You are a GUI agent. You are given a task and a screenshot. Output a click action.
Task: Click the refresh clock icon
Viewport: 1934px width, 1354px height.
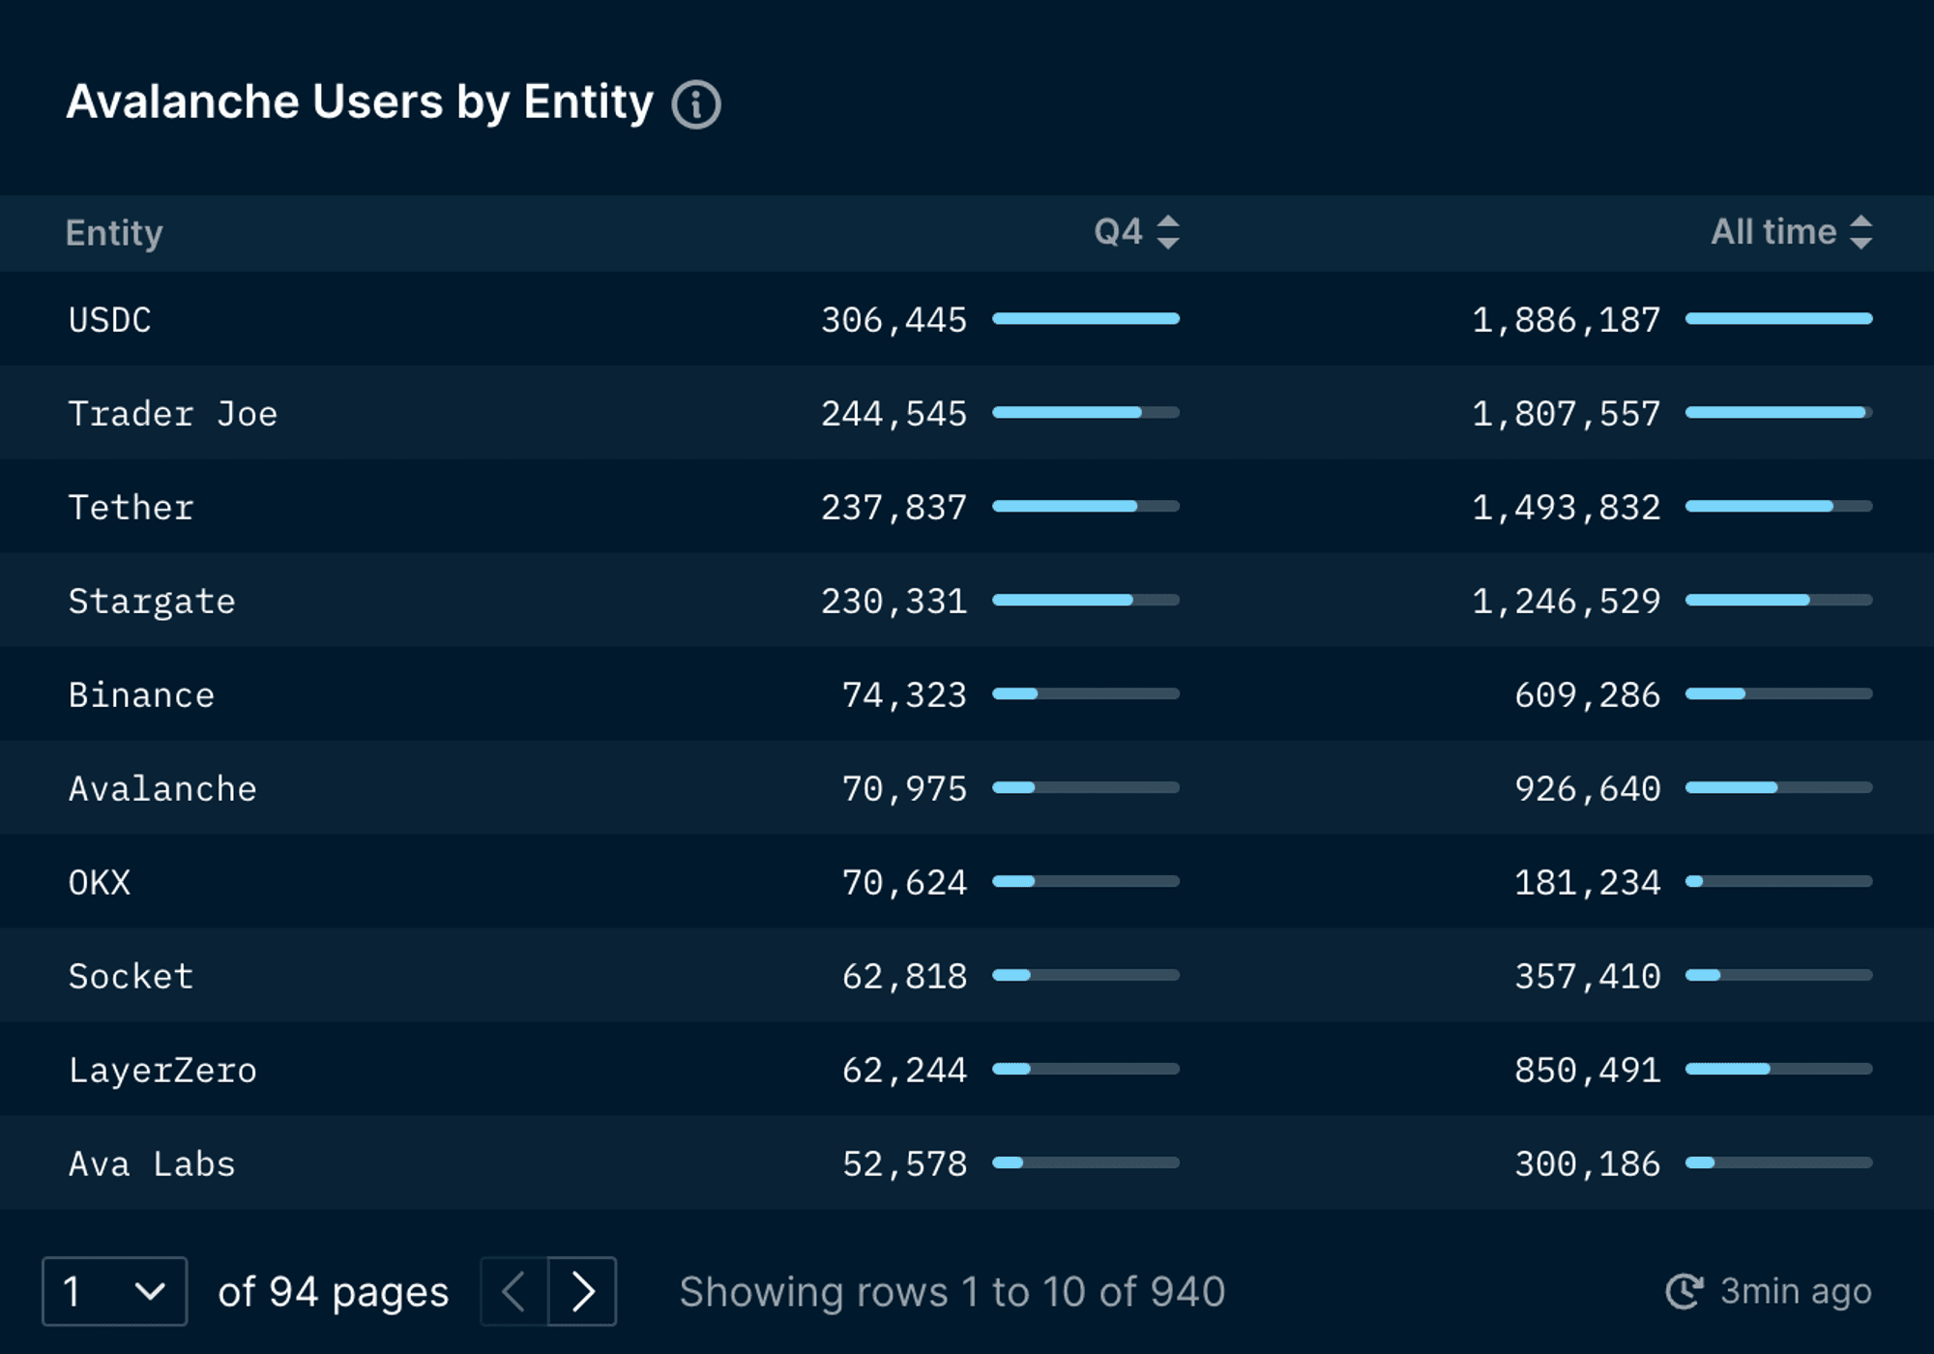tap(1685, 1291)
